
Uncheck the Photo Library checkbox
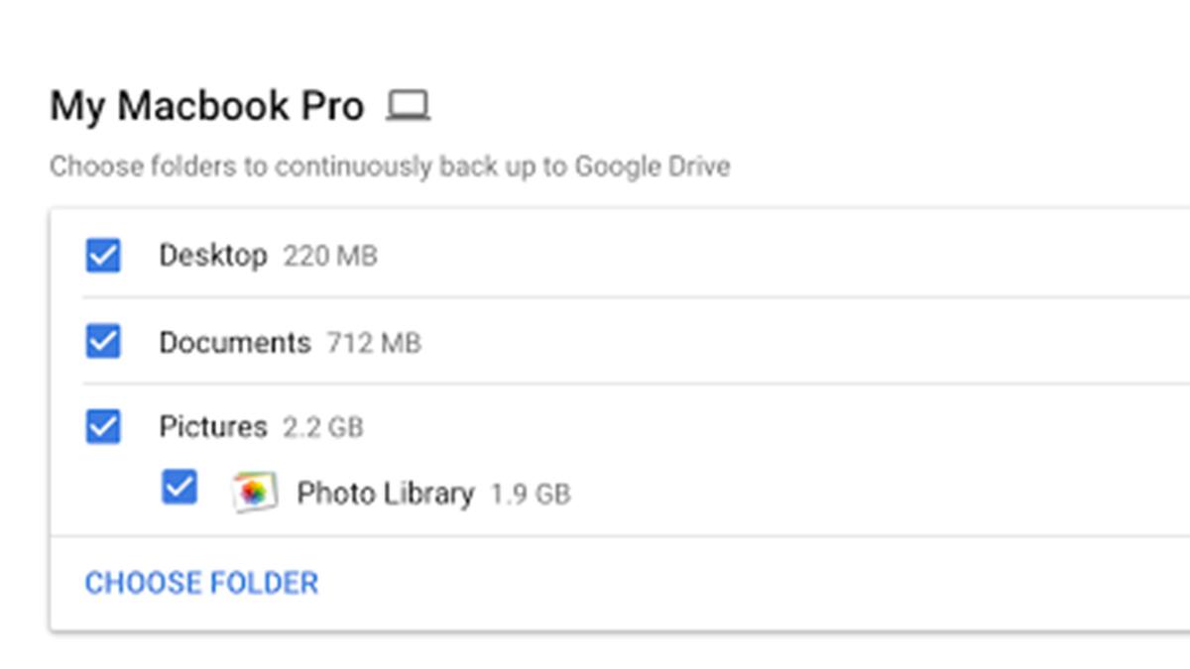click(x=179, y=488)
